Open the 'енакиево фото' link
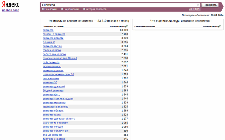The height and width of the screenshot is (140, 225). point(51,95)
